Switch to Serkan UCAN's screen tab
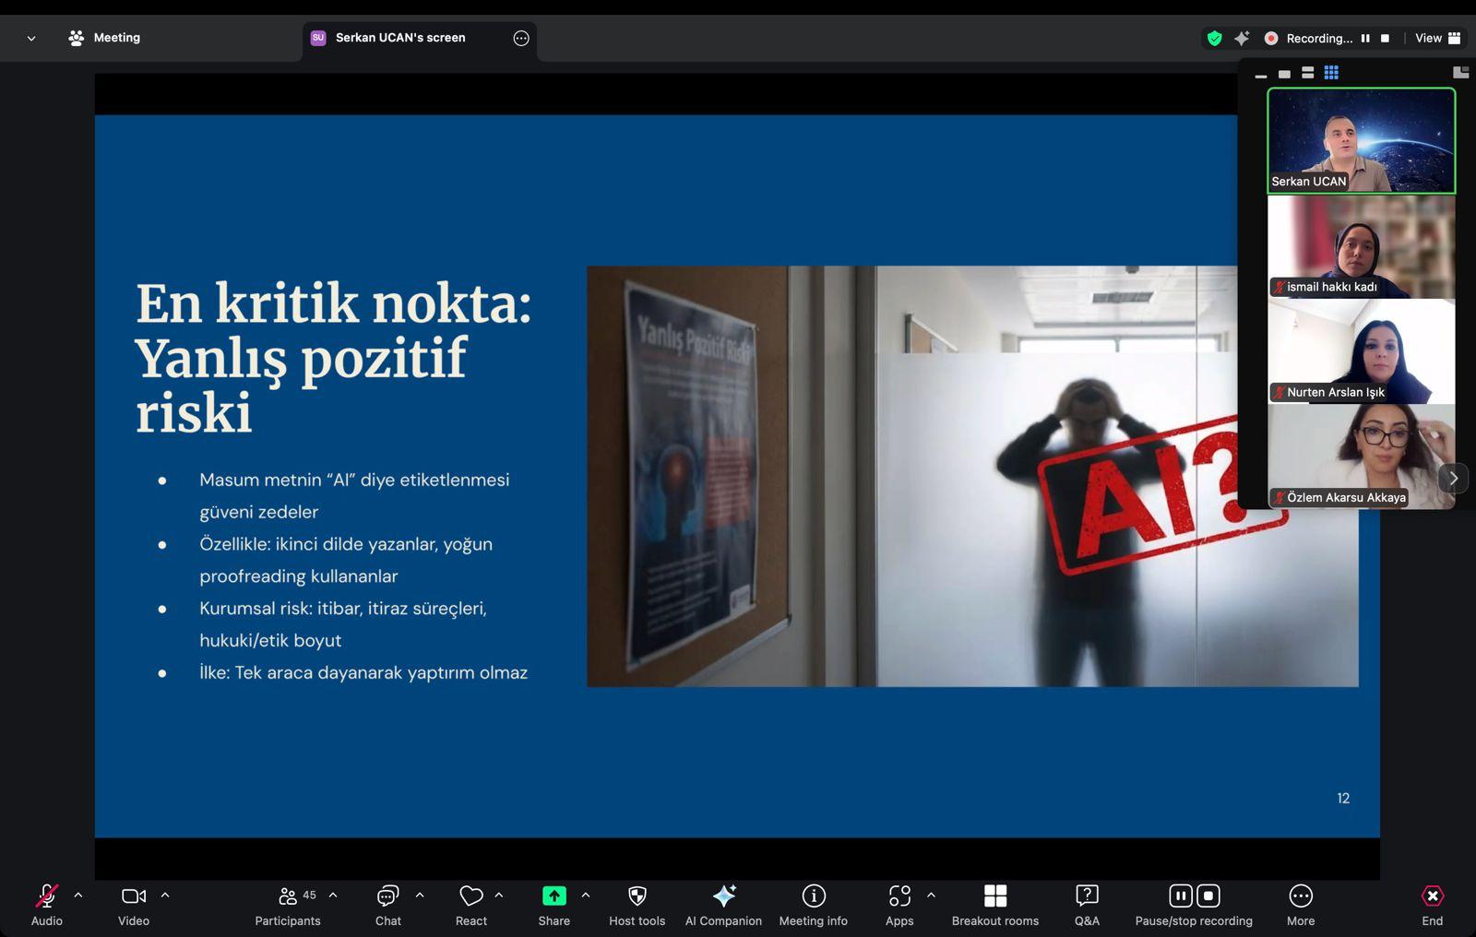The width and height of the screenshot is (1476, 937). point(400,38)
